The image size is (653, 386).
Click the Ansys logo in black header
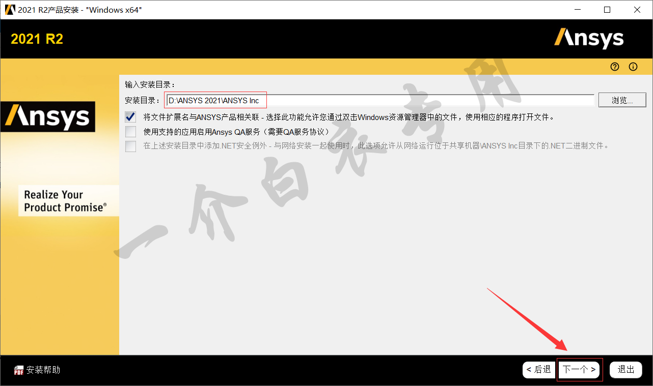[x=589, y=39]
